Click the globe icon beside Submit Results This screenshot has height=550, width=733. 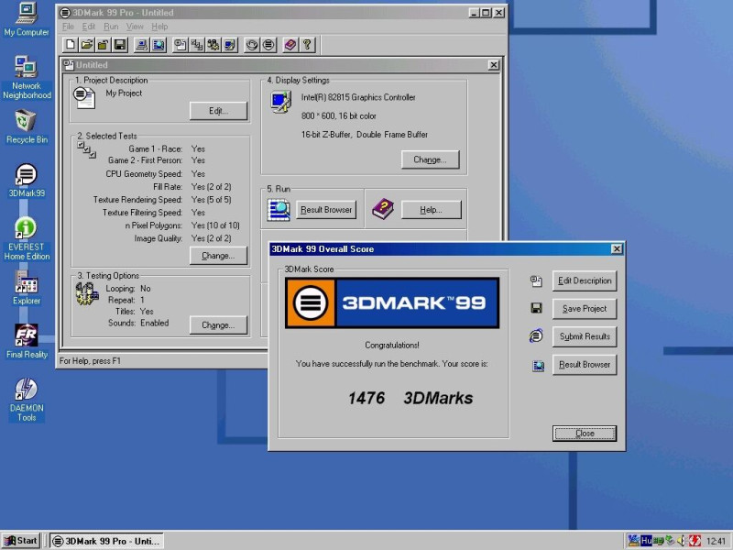(536, 335)
